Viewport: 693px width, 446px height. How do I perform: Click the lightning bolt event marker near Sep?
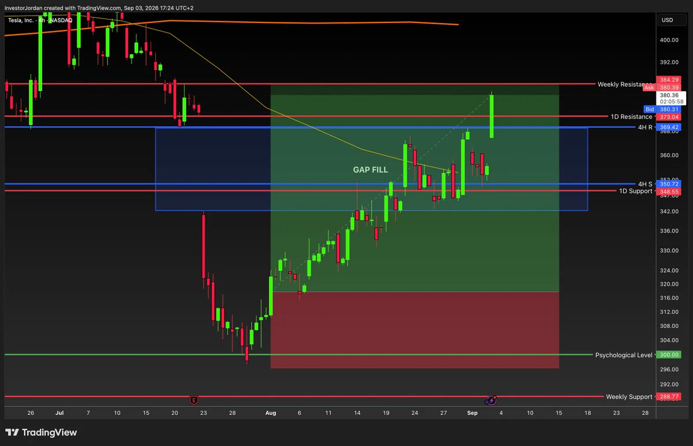click(491, 399)
